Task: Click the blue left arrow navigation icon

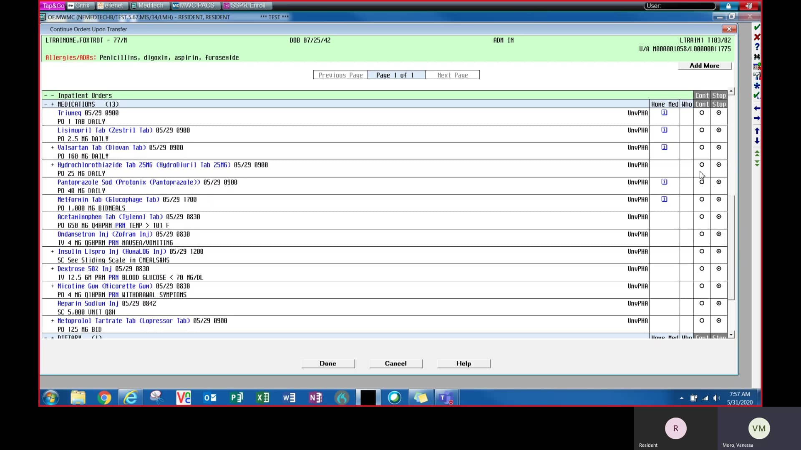Action: point(757,108)
